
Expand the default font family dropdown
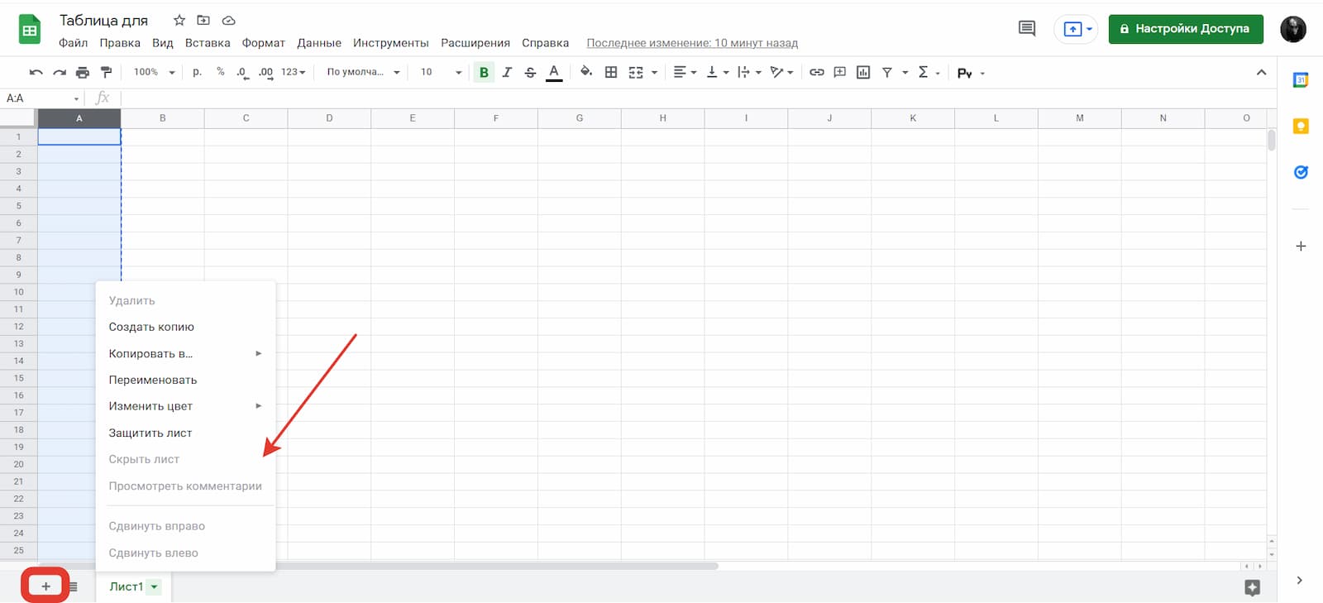[362, 73]
